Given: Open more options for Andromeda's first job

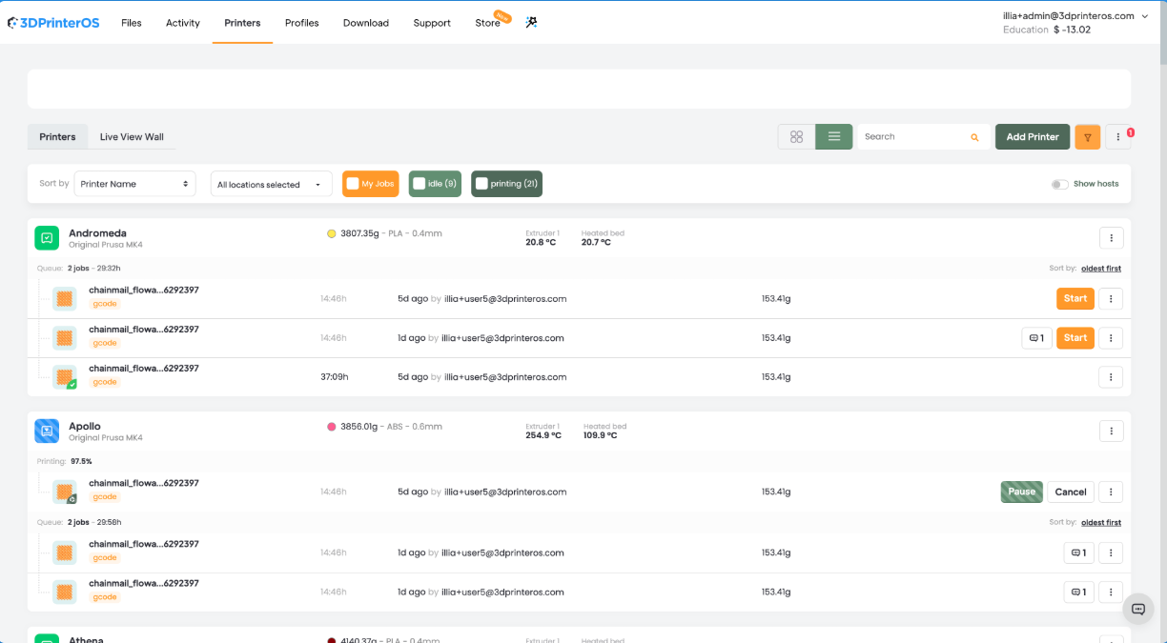Looking at the screenshot, I should point(1111,299).
